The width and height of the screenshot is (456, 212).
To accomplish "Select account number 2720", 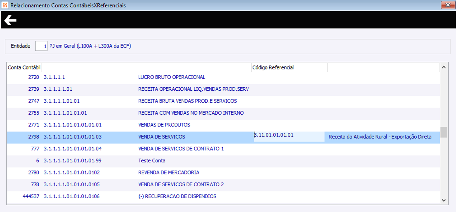I will pos(34,77).
